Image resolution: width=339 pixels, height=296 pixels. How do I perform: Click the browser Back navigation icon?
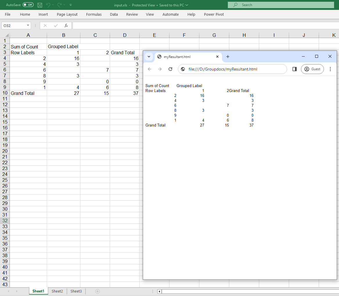(149, 69)
